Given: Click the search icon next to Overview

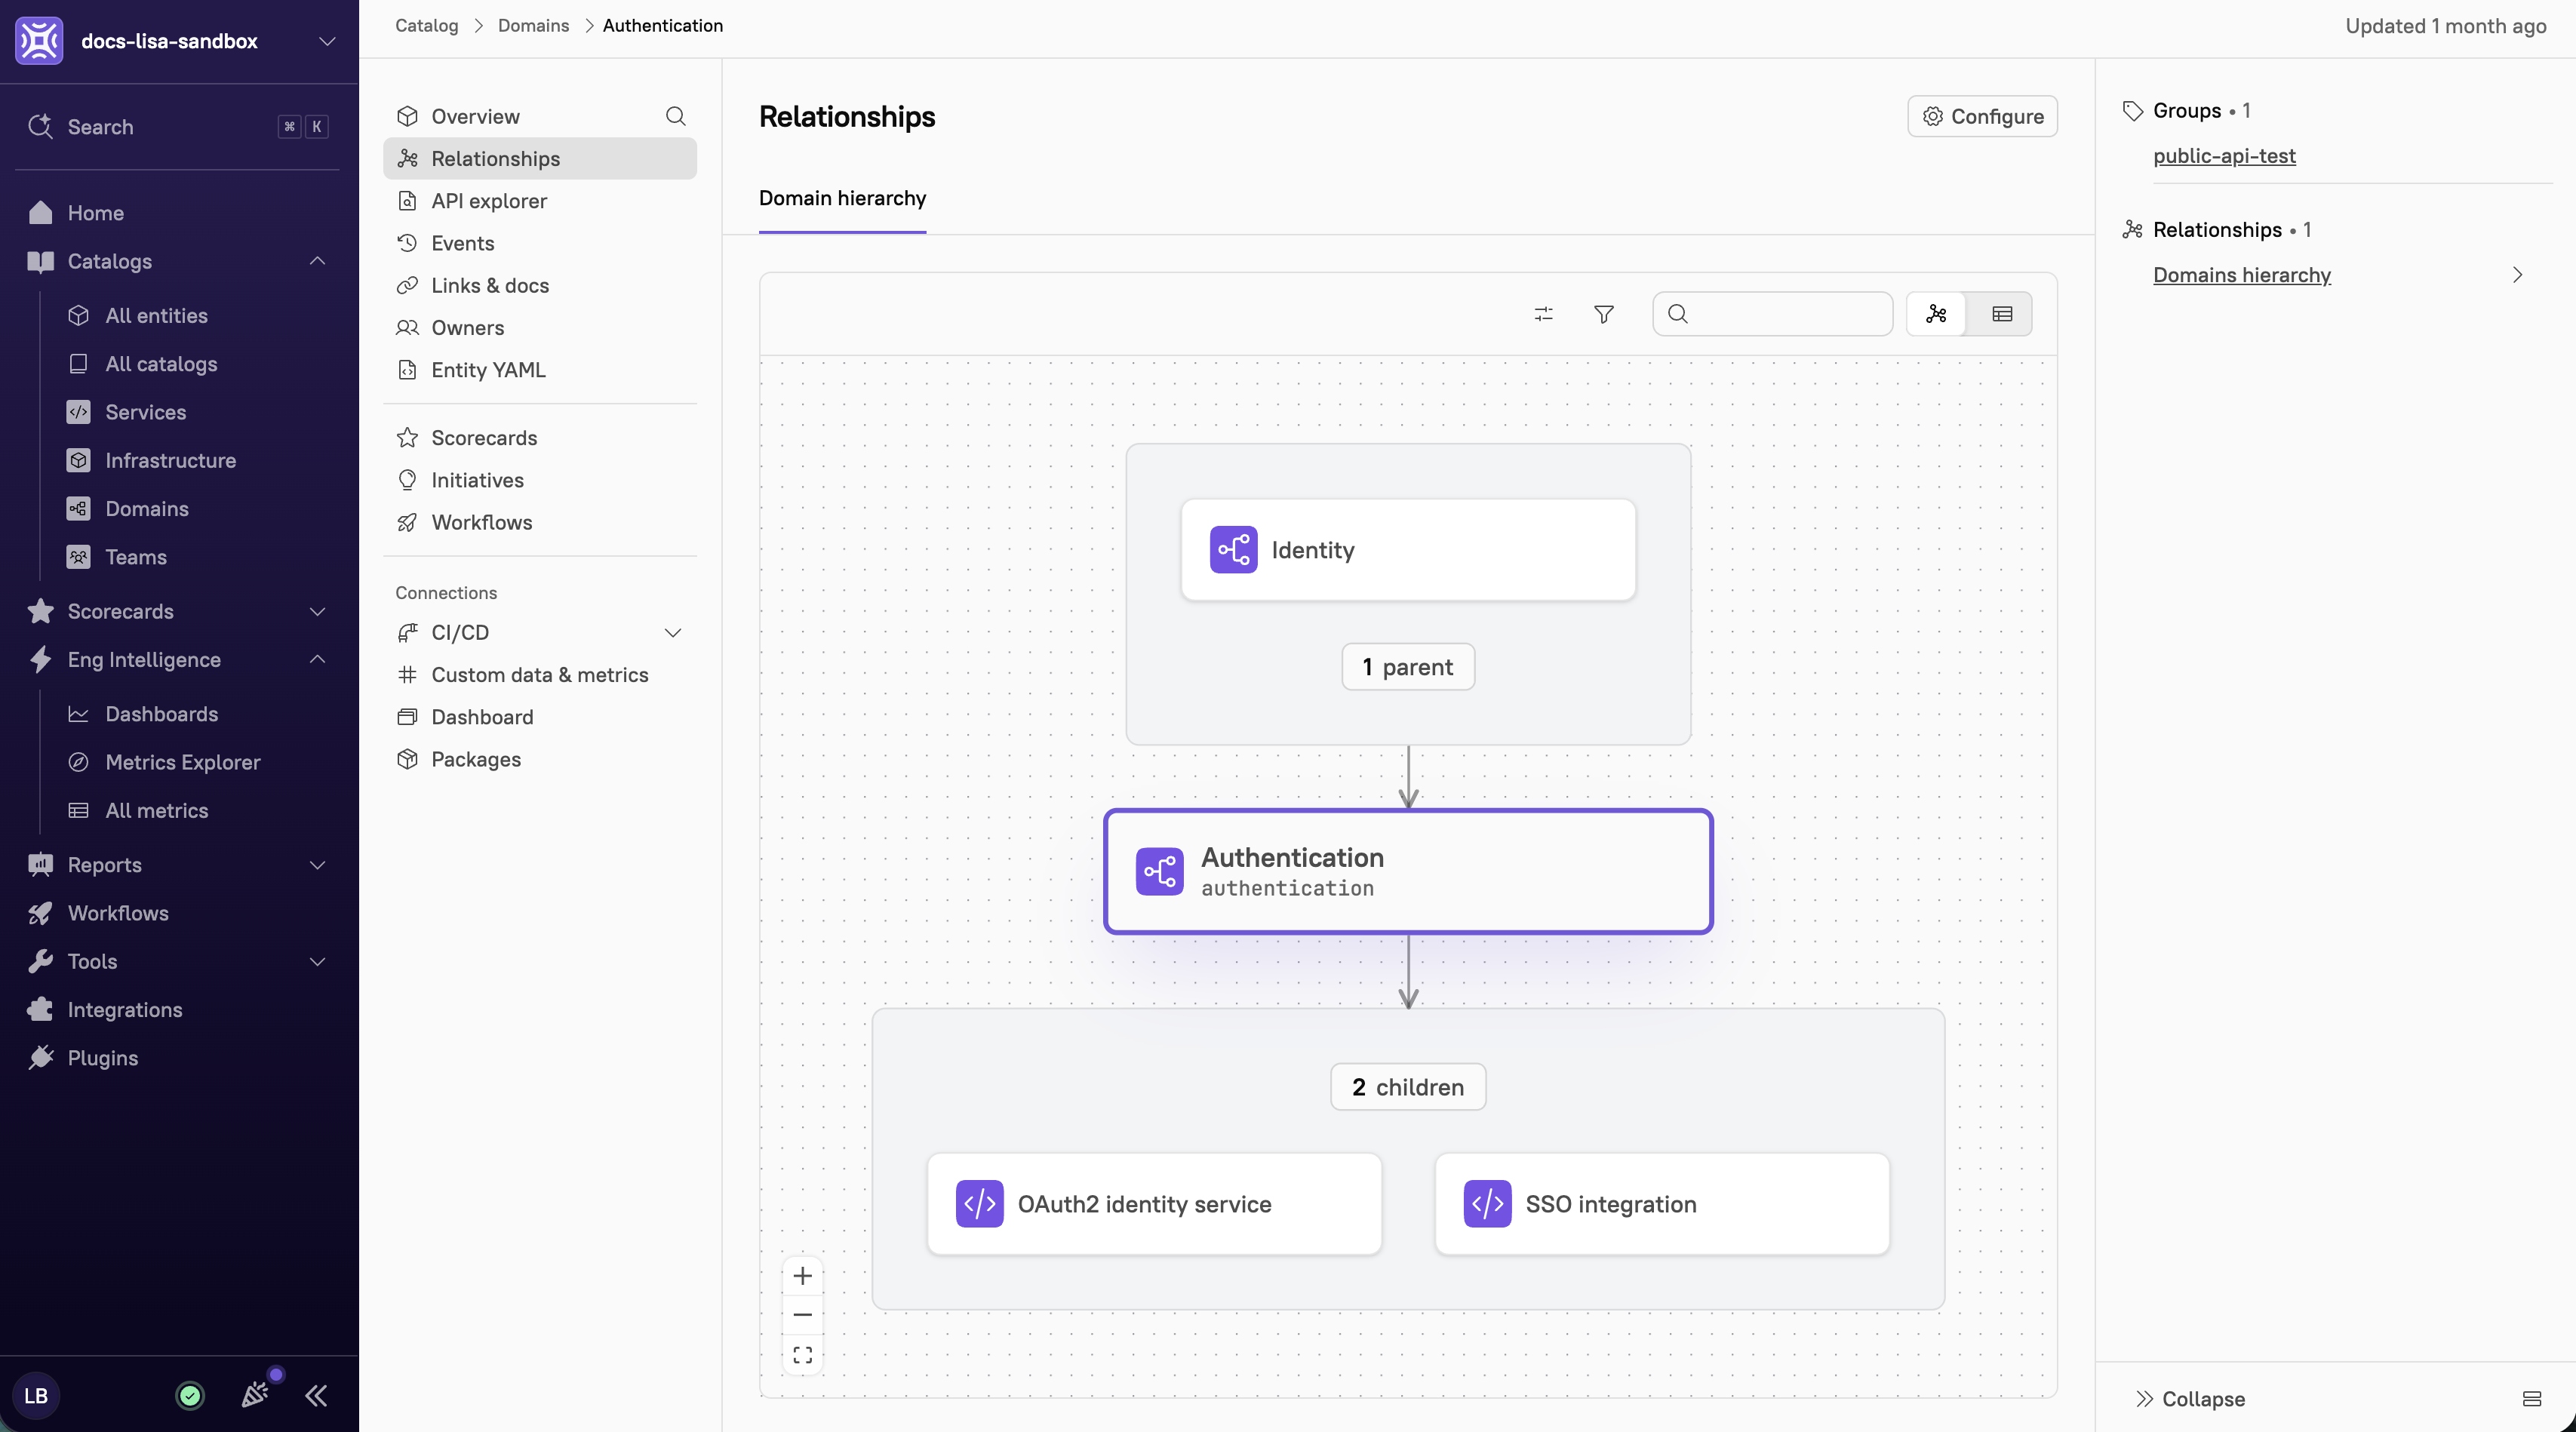Looking at the screenshot, I should (x=676, y=116).
